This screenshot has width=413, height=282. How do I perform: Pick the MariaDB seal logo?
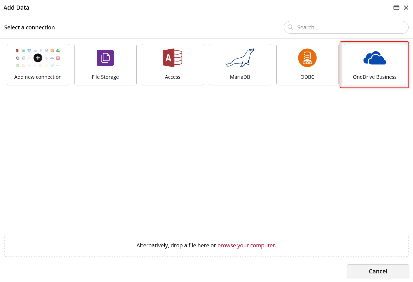(x=240, y=58)
